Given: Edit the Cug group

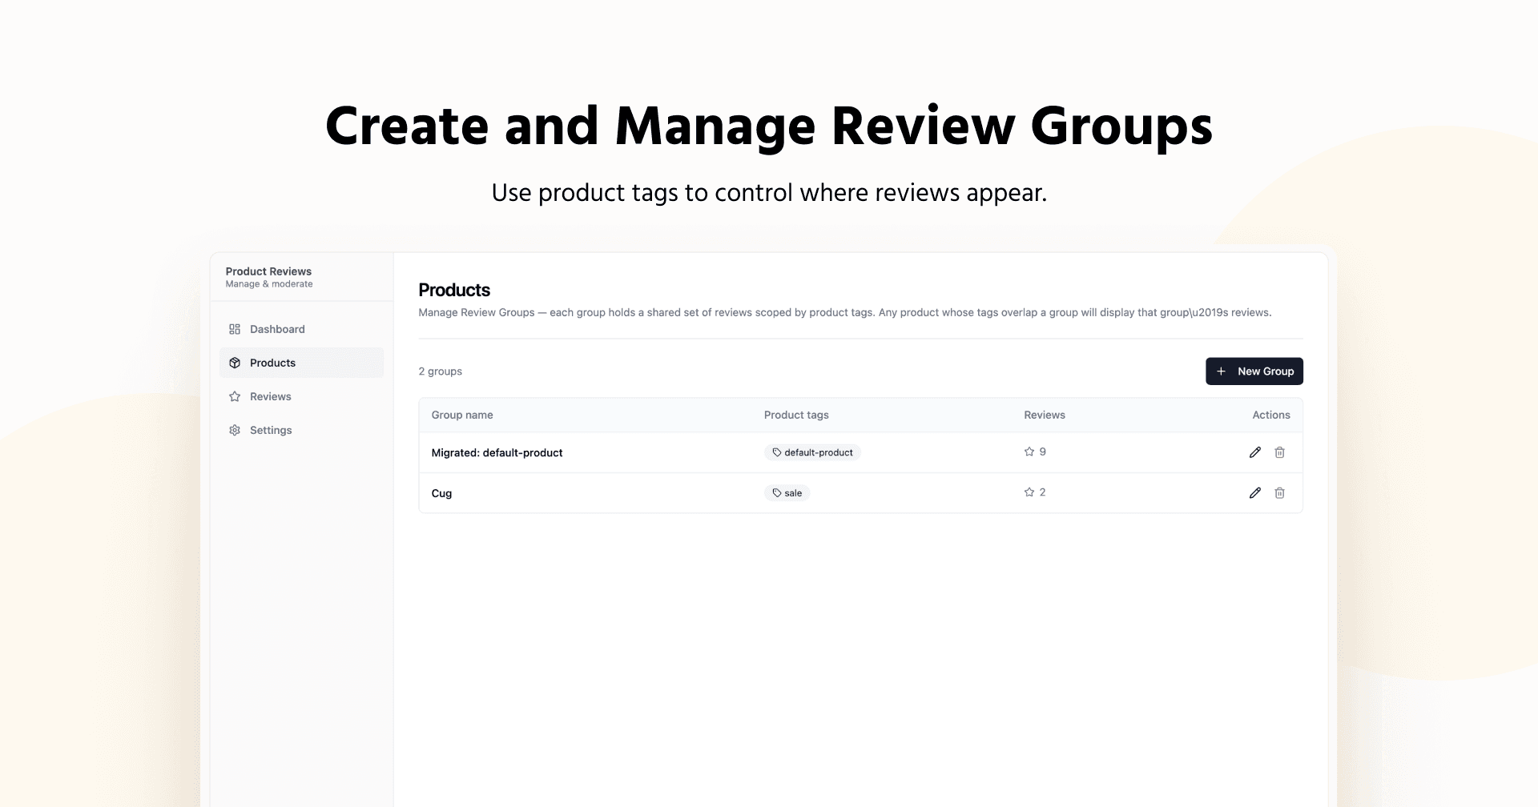Looking at the screenshot, I should pos(1255,493).
